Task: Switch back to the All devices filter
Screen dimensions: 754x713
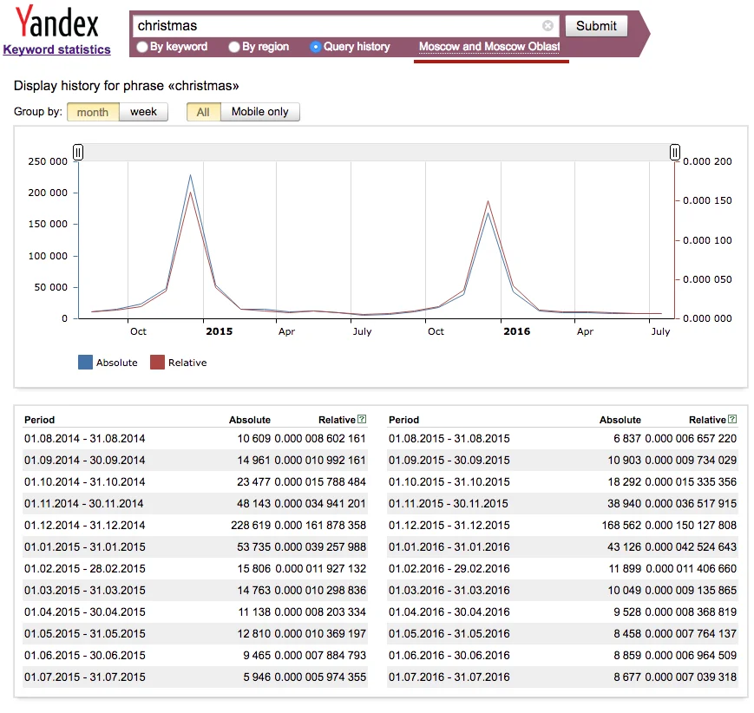Action: click(x=202, y=111)
